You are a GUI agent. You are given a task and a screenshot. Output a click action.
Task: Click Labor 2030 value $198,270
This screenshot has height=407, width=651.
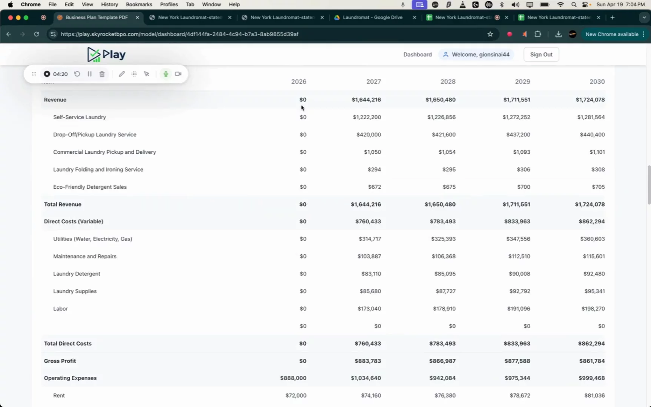pos(593,309)
